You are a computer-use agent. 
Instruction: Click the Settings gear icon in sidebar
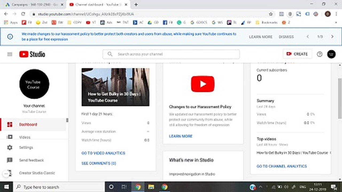[x=10, y=147]
